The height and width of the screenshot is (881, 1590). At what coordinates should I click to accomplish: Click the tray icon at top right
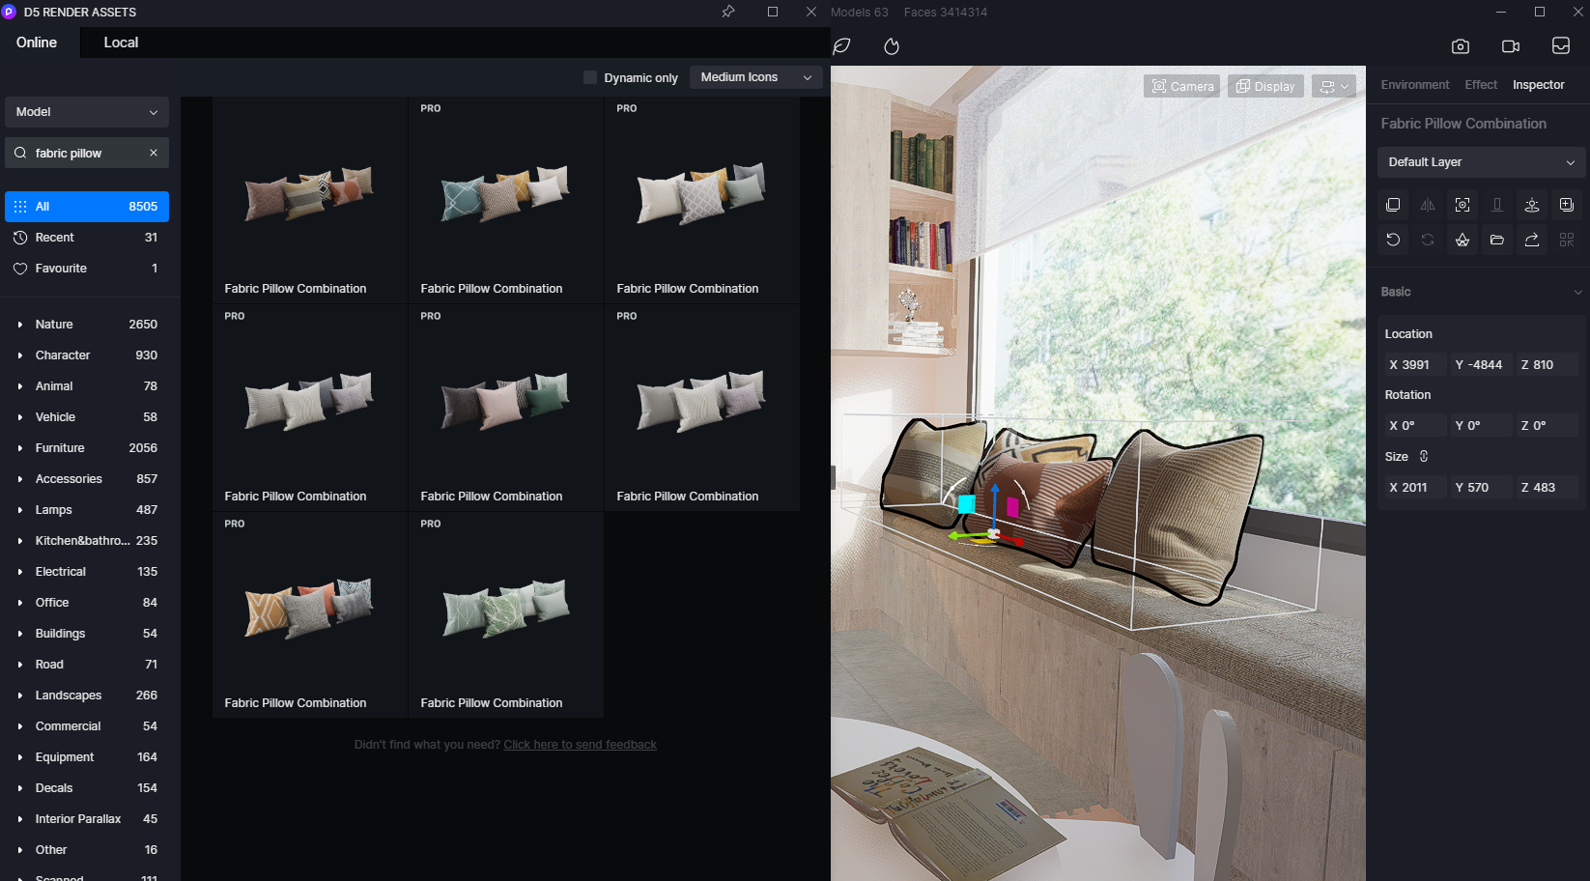tap(1561, 46)
